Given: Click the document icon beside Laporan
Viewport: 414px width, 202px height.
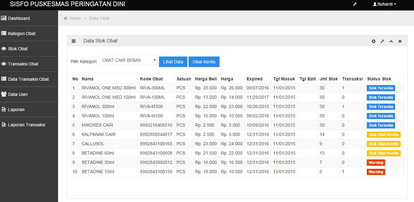Looking at the screenshot, I should pos(4,109).
